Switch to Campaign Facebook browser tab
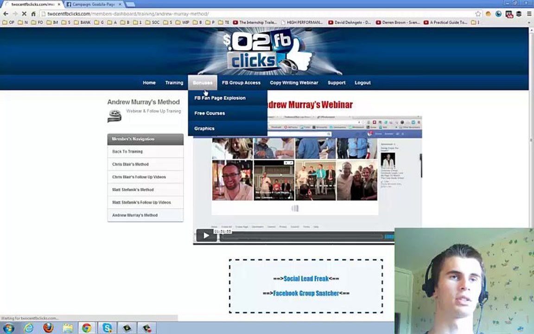The height and width of the screenshot is (334, 534). tap(93, 5)
